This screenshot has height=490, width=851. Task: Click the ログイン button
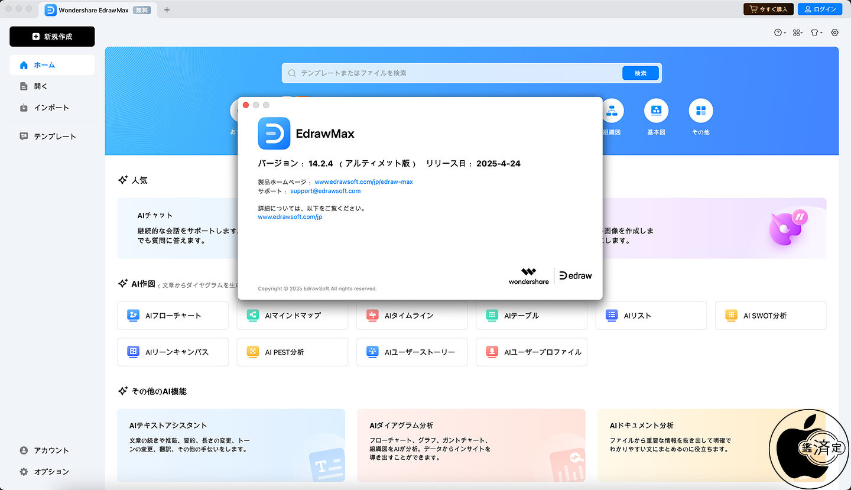point(820,9)
